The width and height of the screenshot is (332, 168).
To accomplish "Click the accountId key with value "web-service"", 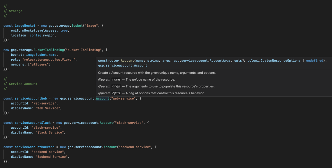I will (20, 103).
